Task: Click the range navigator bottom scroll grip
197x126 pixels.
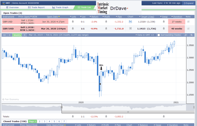Action: [128, 112]
